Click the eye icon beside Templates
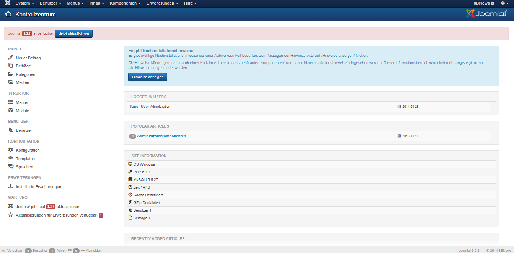The height and width of the screenshot is (253, 514). 11,158
